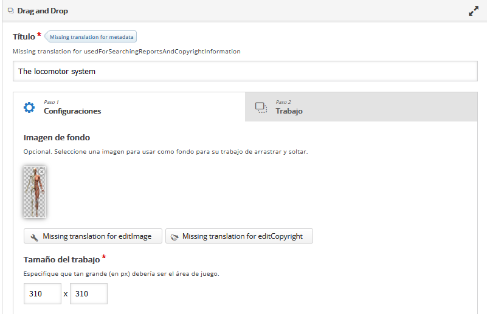487x314 pixels.
Task: Click the 'Título' field label
Action: click(24, 36)
